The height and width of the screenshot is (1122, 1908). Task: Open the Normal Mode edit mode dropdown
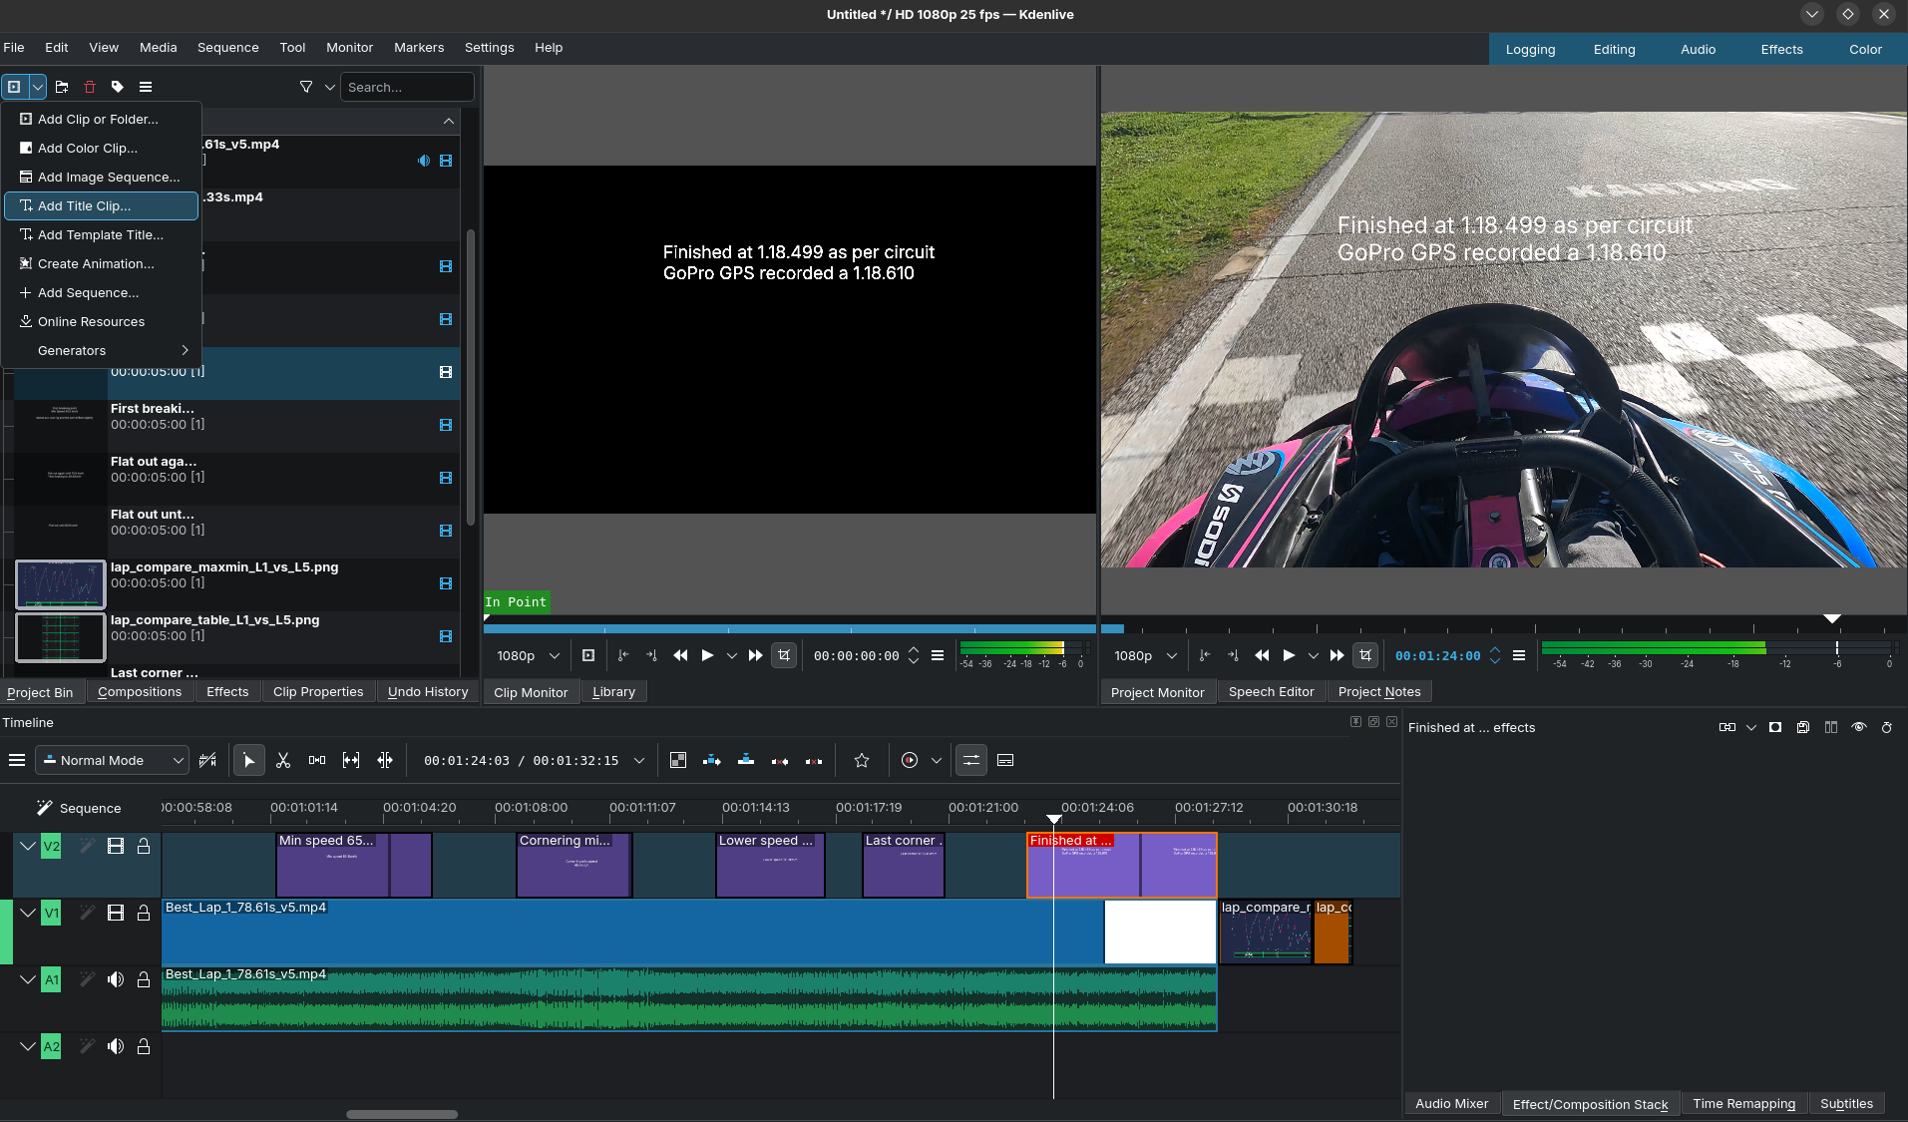[x=112, y=761]
